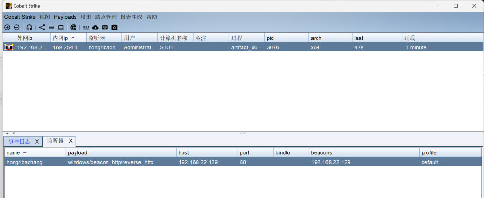
Task: Click the disconnect minus icon in toolbar
Action: [16, 28]
